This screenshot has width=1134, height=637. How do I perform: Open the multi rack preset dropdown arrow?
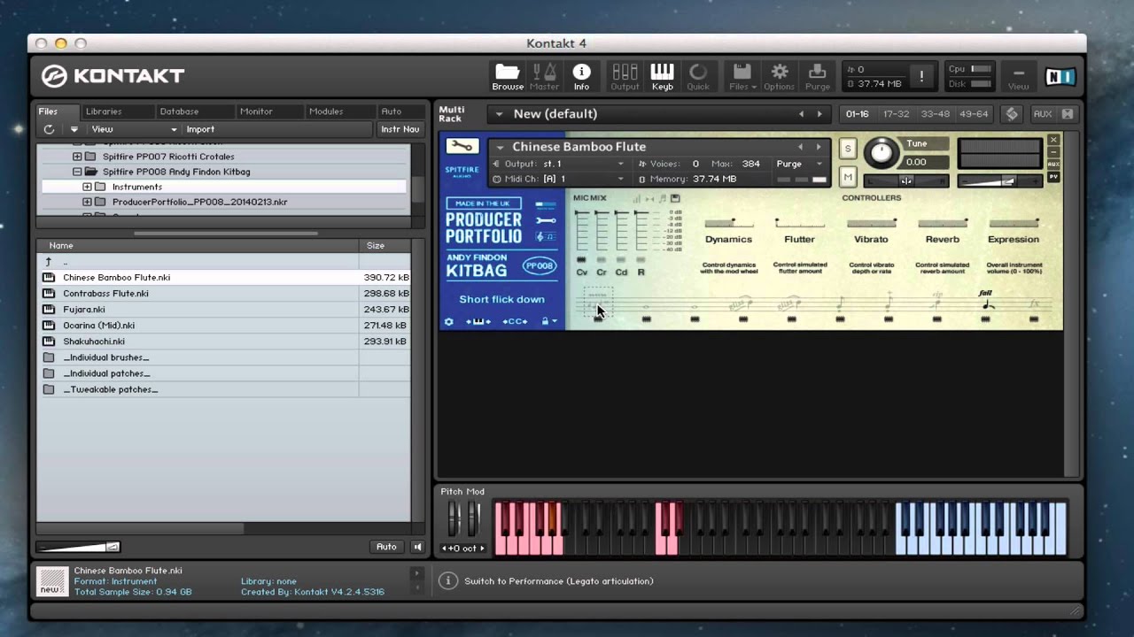tap(499, 114)
